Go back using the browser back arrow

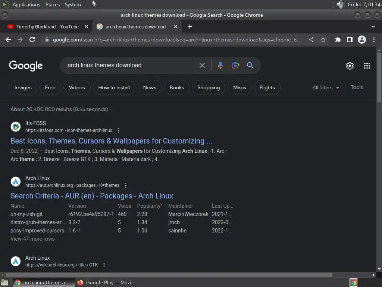(x=8, y=40)
